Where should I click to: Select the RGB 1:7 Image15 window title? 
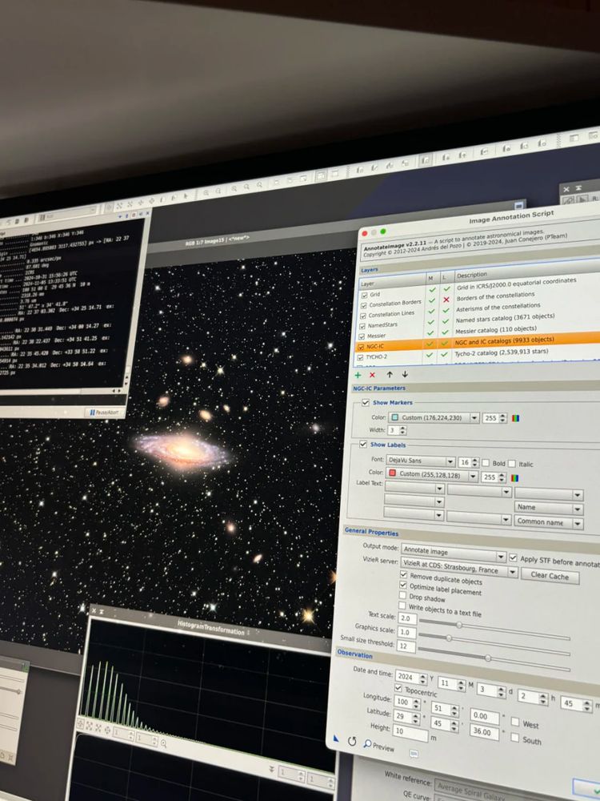coord(218,240)
